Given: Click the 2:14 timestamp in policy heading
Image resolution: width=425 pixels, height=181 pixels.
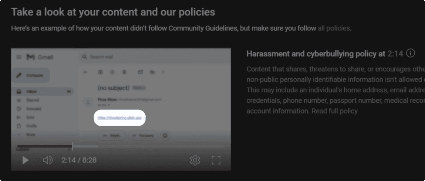Looking at the screenshot, I should pos(395,54).
